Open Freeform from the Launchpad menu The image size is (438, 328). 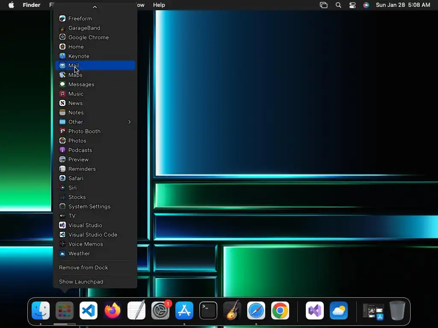coord(95,18)
